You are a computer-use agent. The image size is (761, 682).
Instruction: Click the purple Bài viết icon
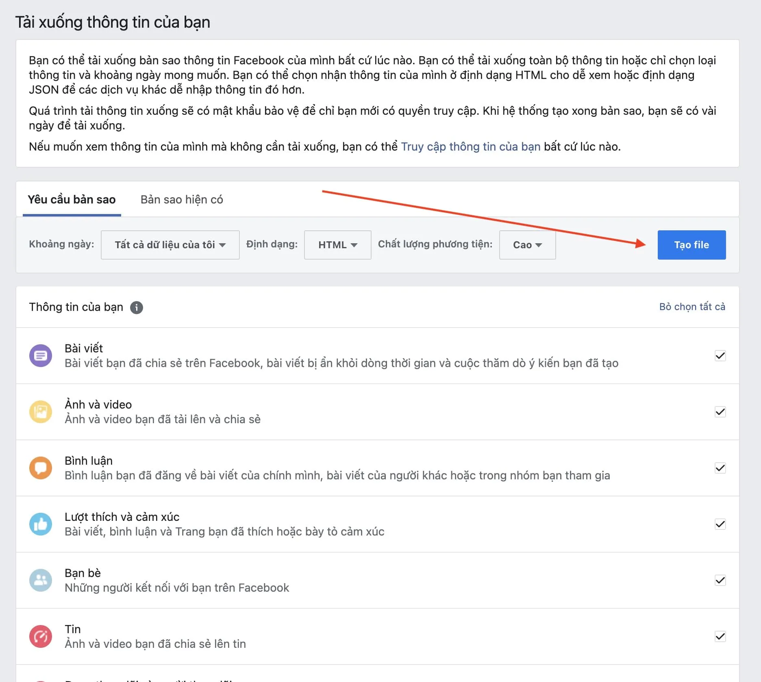click(x=41, y=356)
